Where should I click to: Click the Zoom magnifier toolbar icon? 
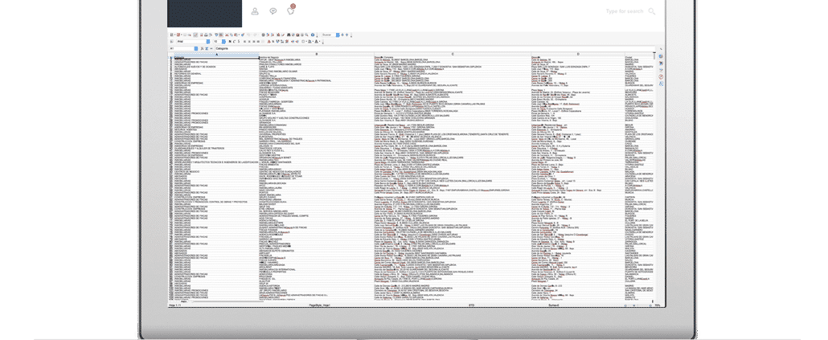307,35
